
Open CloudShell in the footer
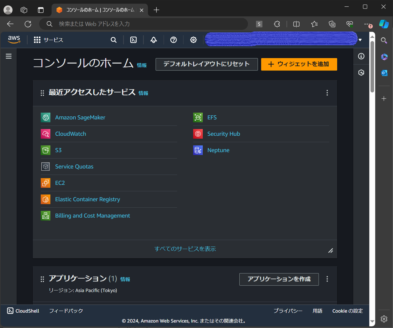click(23, 311)
